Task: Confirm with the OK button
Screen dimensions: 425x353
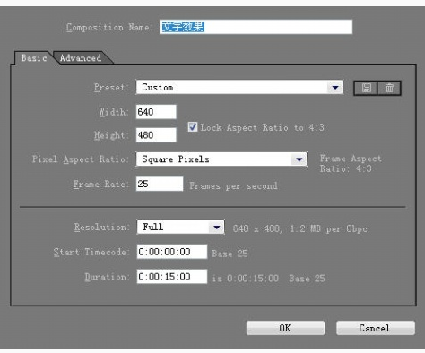Action: click(x=285, y=328)
